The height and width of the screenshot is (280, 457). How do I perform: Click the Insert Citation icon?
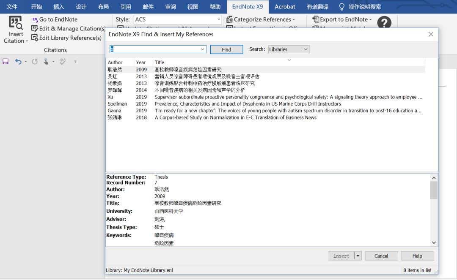point(16,23)
